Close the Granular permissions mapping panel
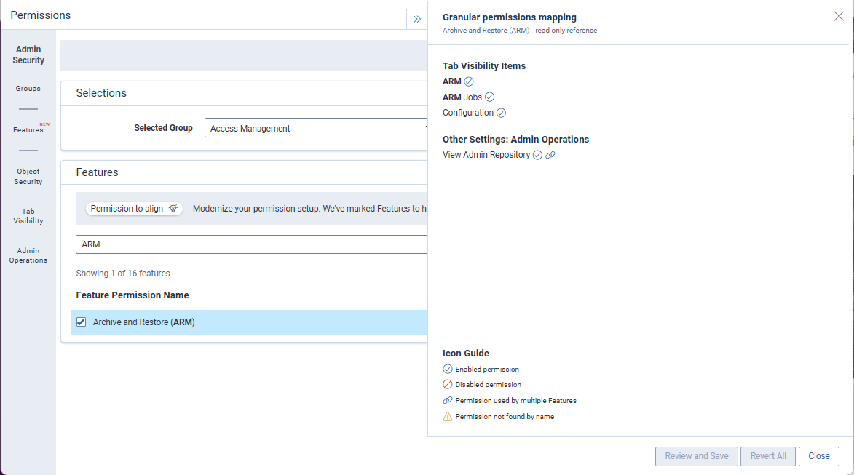This screenshot has height=475, width=854. coord(839,16)
